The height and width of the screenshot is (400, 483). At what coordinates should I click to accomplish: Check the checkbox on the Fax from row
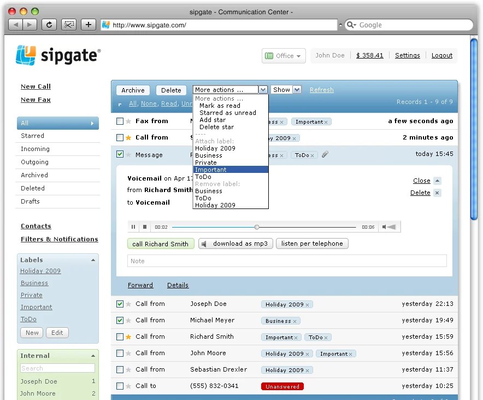120,121
